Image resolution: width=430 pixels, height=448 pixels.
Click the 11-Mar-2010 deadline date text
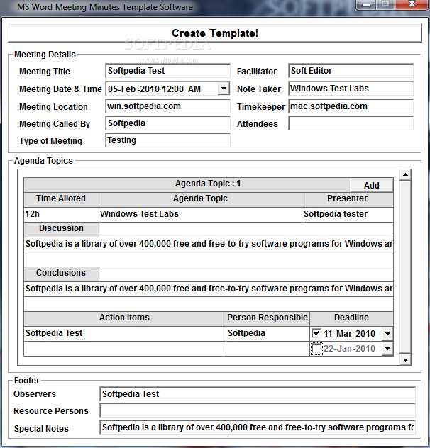pos(349,334)
